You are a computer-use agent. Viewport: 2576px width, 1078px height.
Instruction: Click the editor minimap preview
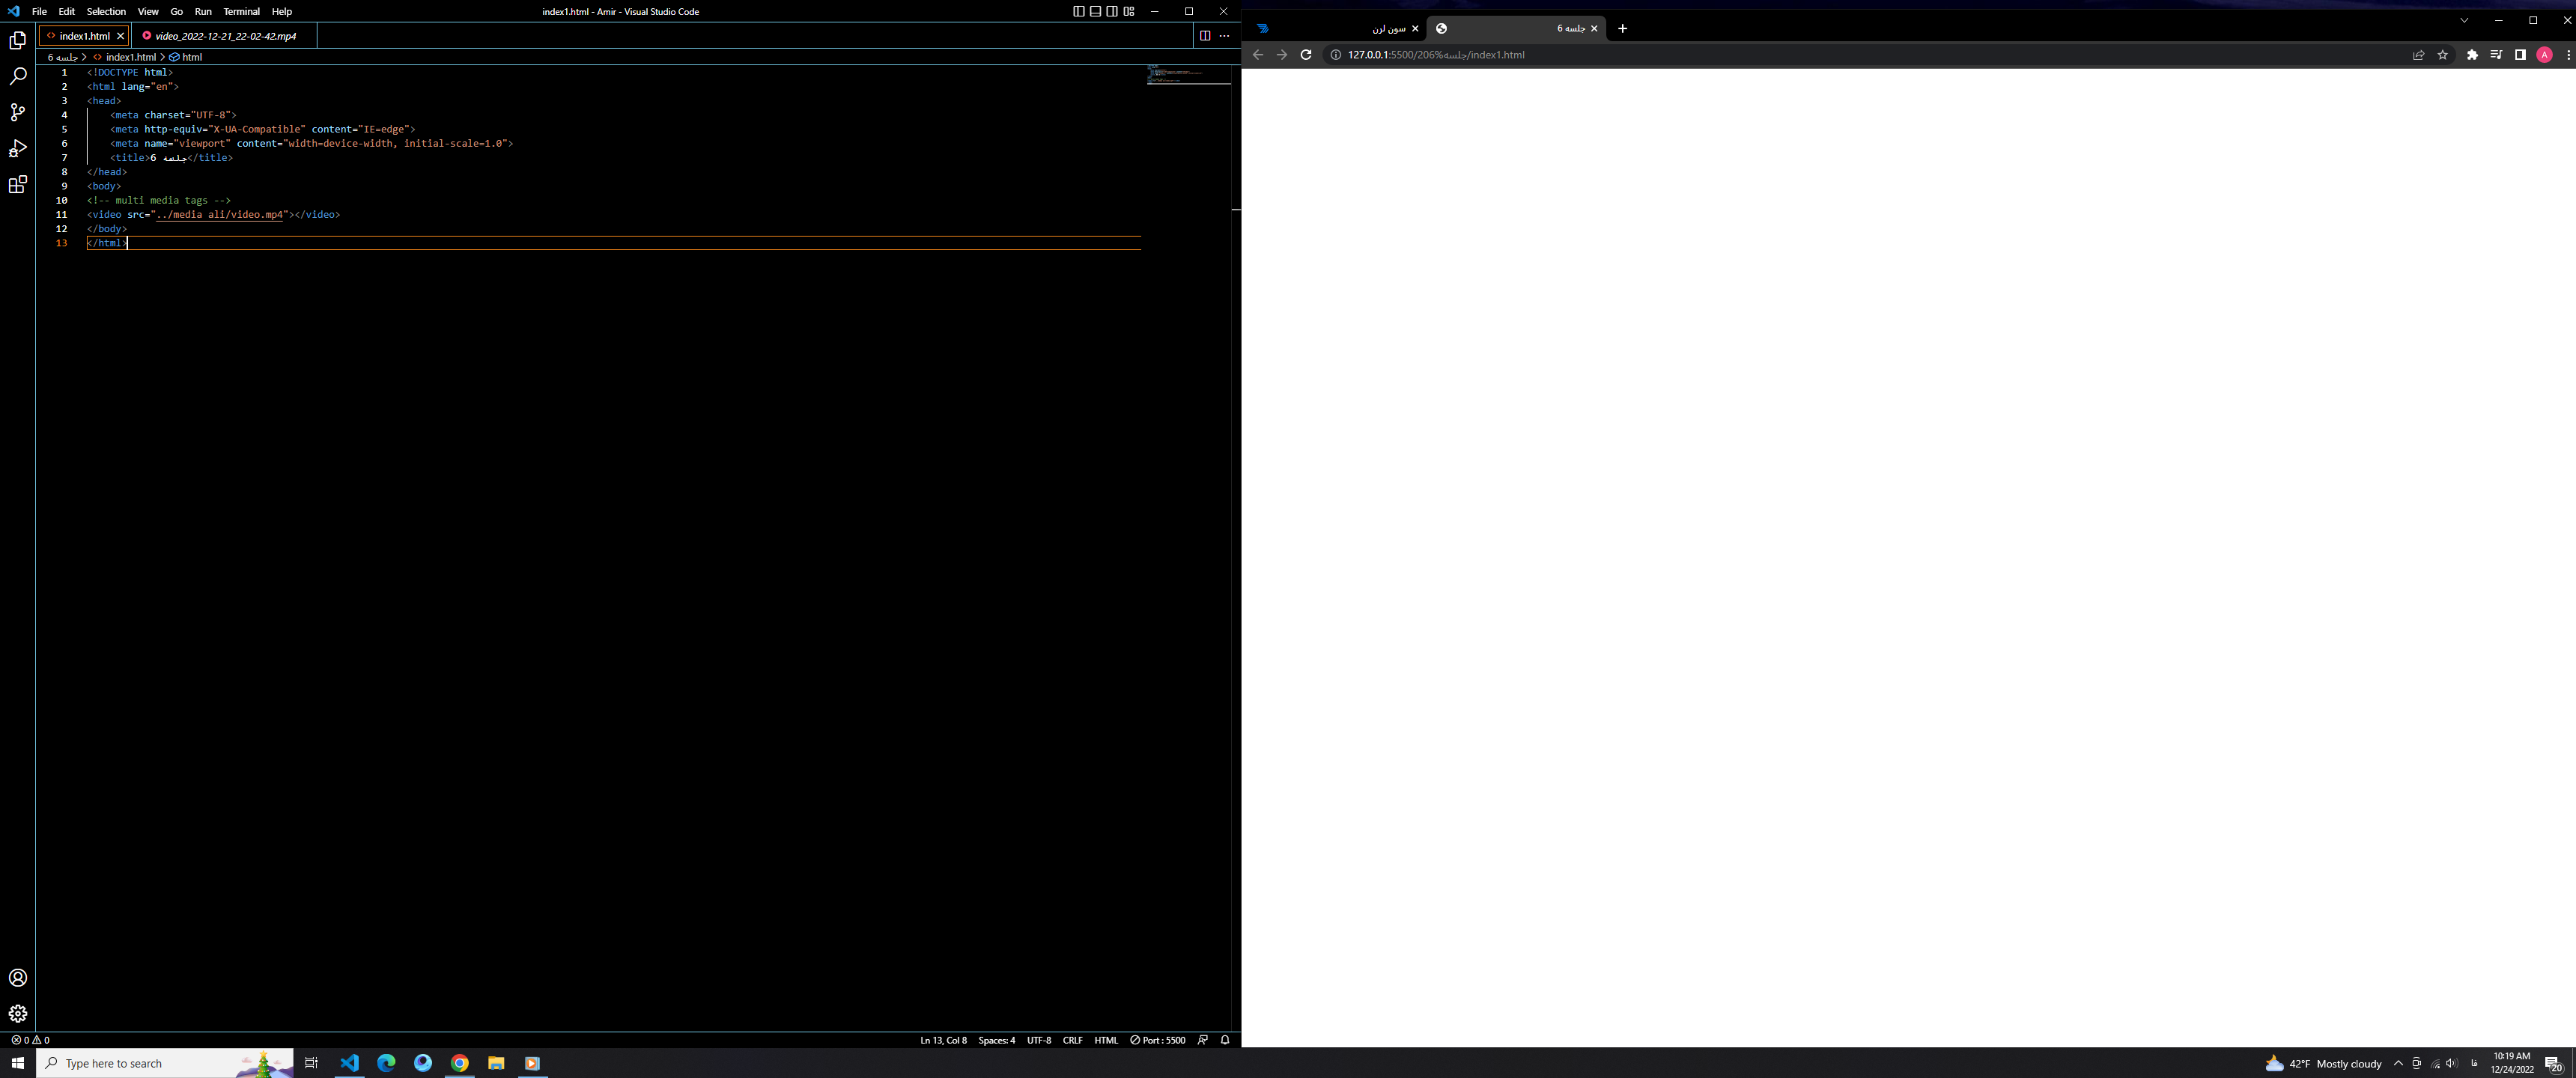pyautogui.click(x=1188, y=75)
